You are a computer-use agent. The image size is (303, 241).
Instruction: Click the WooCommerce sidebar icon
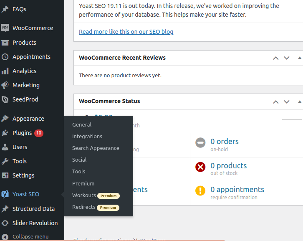coord(5,28)
